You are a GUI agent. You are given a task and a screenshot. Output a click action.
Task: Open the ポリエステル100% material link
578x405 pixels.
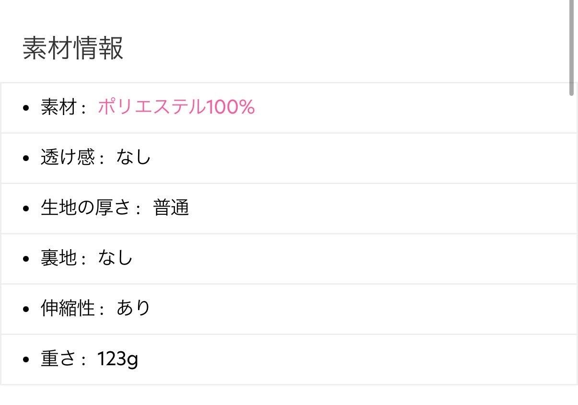point(176,107)
